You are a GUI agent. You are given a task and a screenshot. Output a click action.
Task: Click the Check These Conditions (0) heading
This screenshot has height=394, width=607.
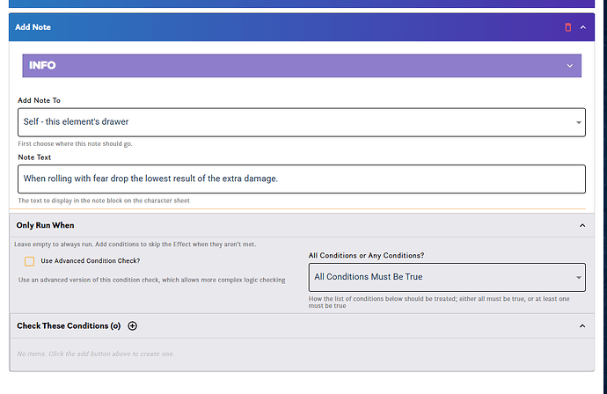tap(69, 326)
